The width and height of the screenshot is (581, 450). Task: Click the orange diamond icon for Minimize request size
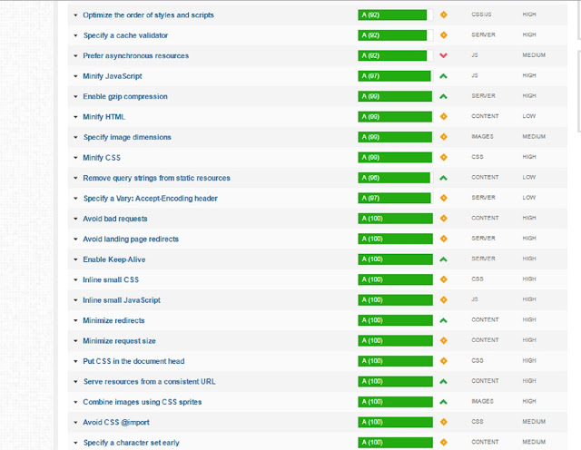pyautogui.click(x=443, y=341)
